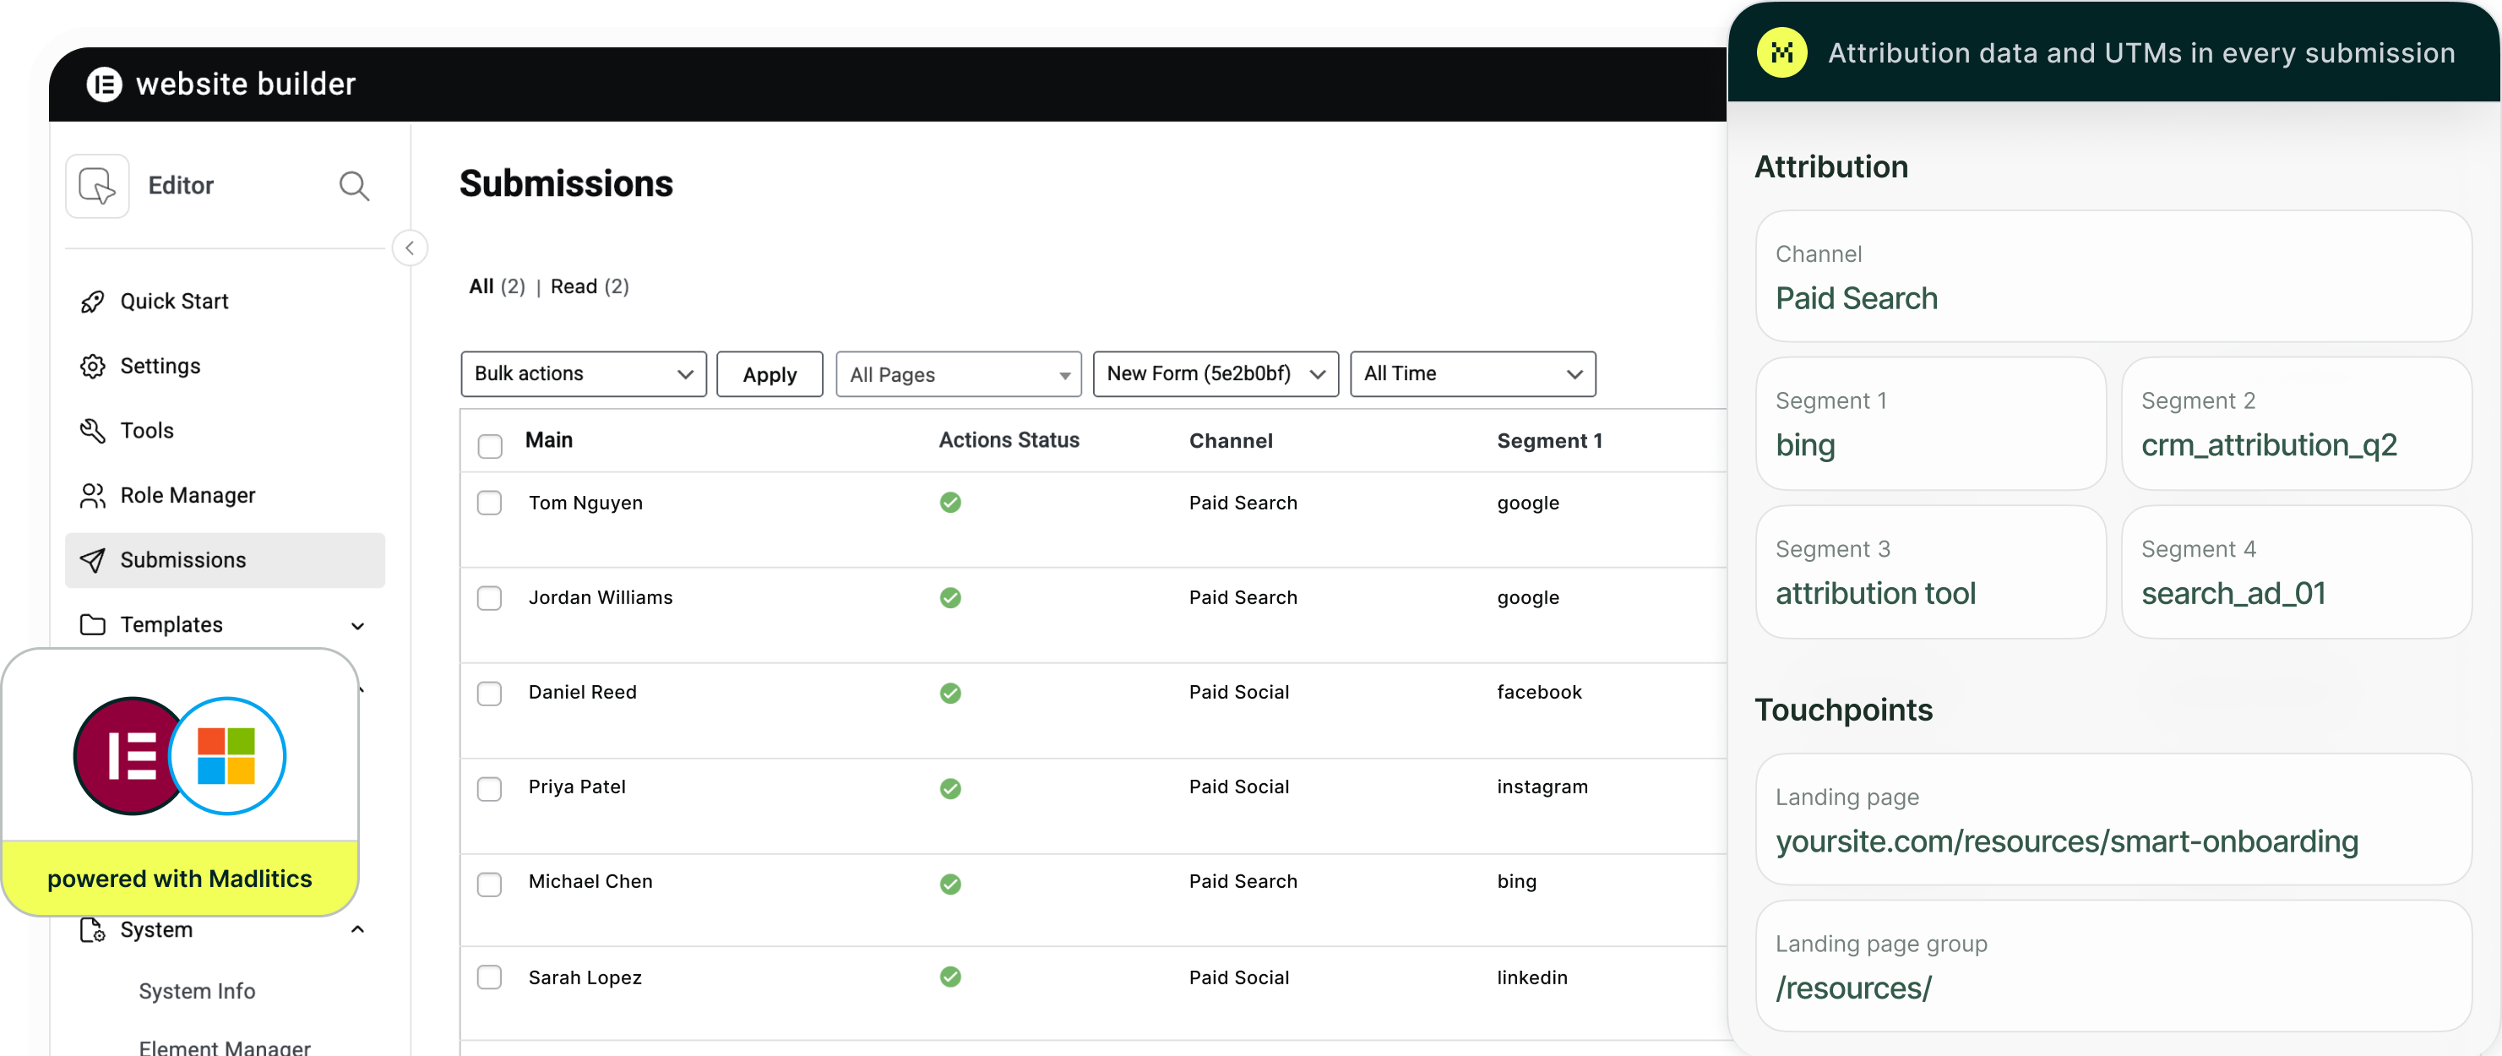
Task: Click the Submissions paper plane icon
Action: click(x=92, y=561)
